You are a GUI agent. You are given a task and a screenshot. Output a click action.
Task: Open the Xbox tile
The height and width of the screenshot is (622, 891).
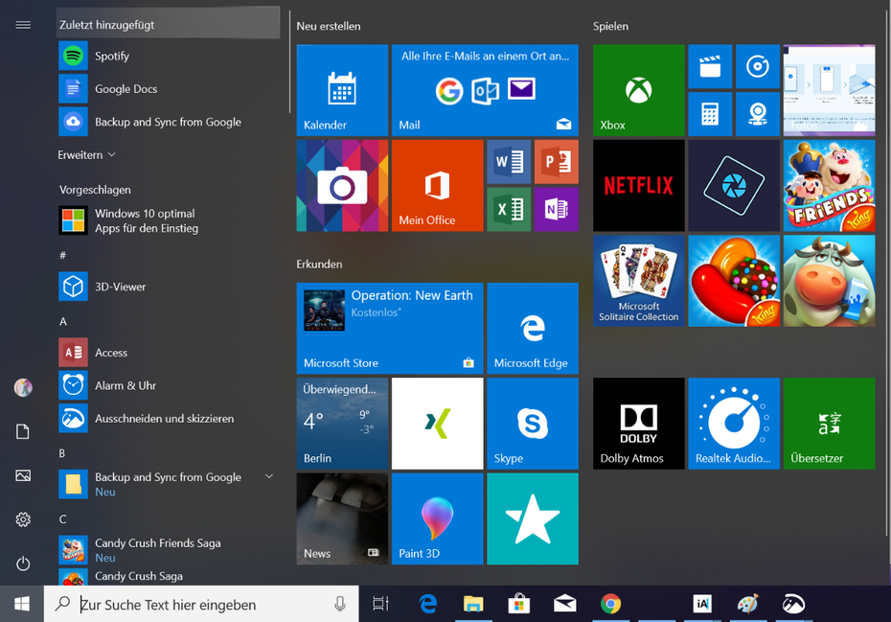pos(639,90)
